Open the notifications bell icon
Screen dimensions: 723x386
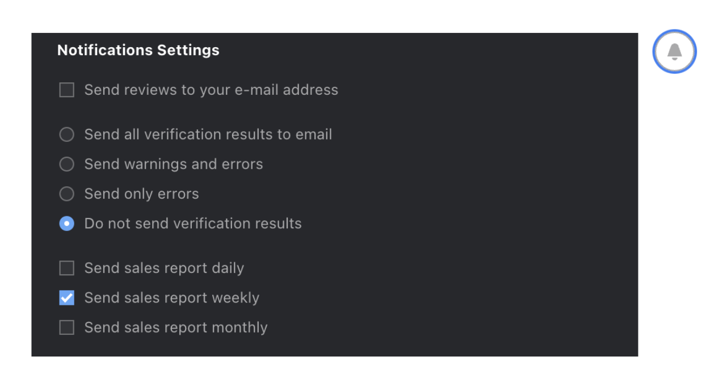tap(674, 52)
